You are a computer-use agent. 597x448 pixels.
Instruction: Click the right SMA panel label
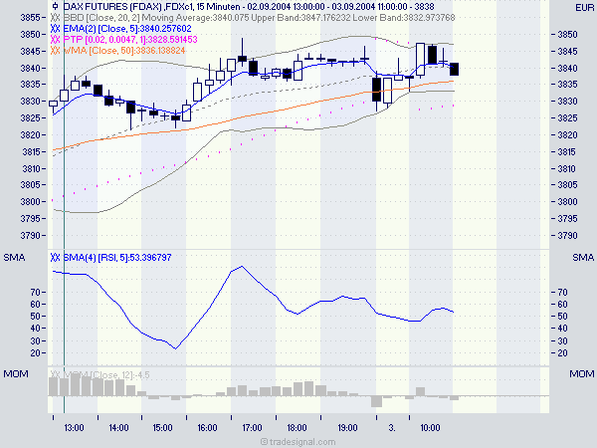pos(583,258)
